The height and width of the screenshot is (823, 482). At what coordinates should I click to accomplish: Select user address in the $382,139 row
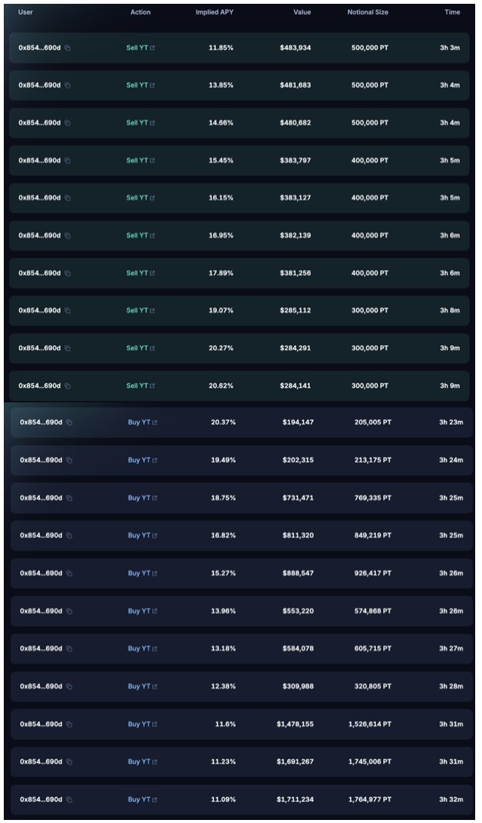(x=40, y=235)
